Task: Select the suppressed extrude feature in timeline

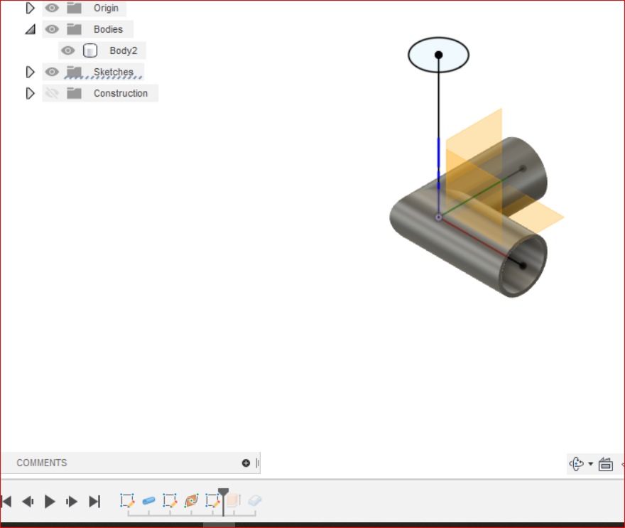Action: (x=234, y=500)
